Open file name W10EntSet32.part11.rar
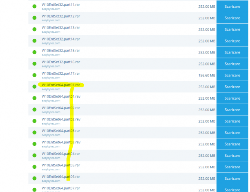The image size is (250, 192). point(61,5)
